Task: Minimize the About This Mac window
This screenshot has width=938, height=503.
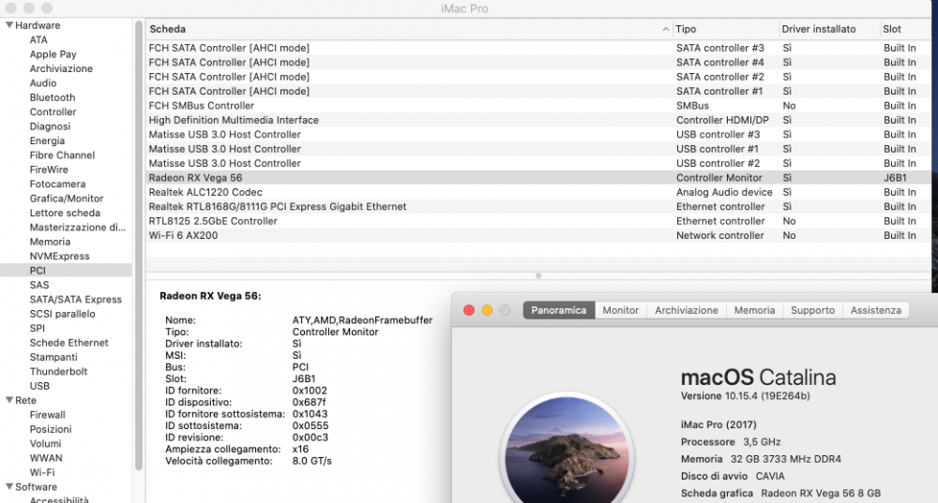Action: point(487,310)
